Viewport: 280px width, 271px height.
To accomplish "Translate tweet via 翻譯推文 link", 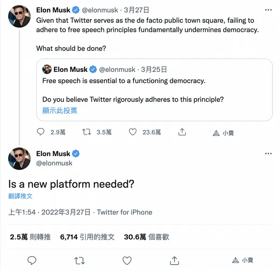I will point(20,196).
